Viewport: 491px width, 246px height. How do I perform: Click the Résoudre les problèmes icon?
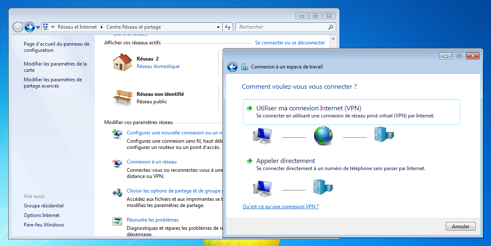click(118, 221)
